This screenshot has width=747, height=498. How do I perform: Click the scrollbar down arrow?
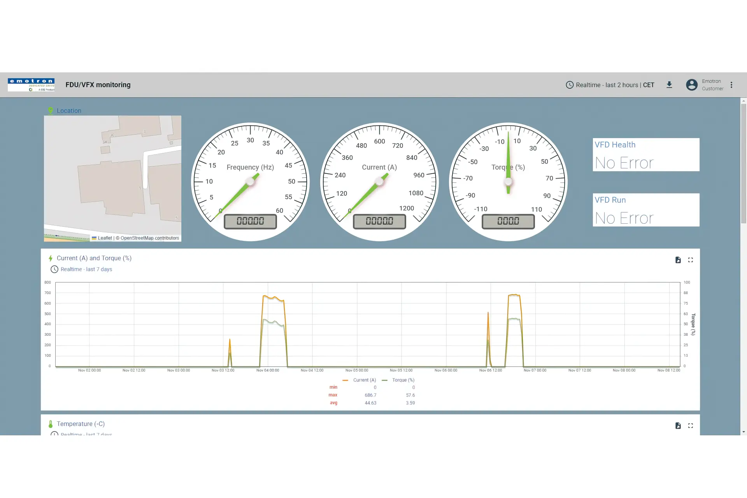click(743, 431)
